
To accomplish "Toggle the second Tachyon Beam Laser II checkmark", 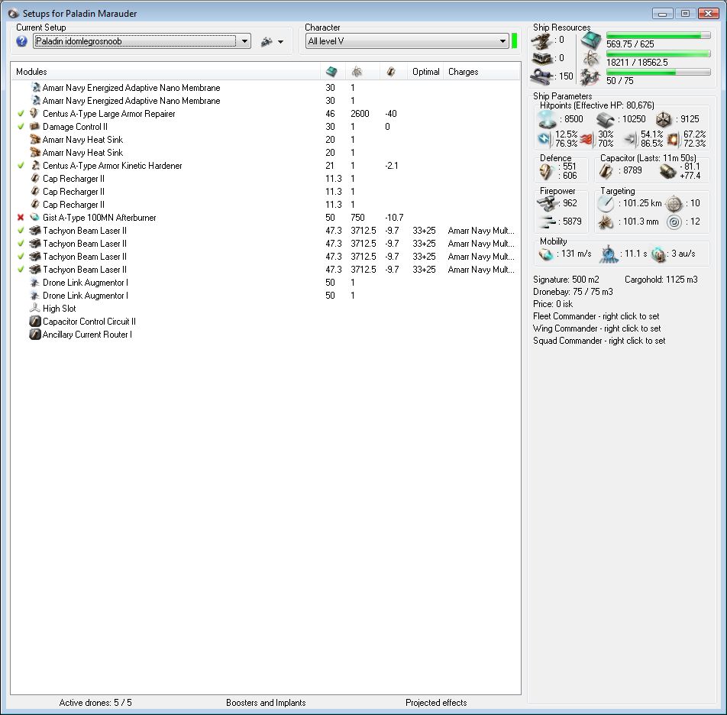I will 21,244.
